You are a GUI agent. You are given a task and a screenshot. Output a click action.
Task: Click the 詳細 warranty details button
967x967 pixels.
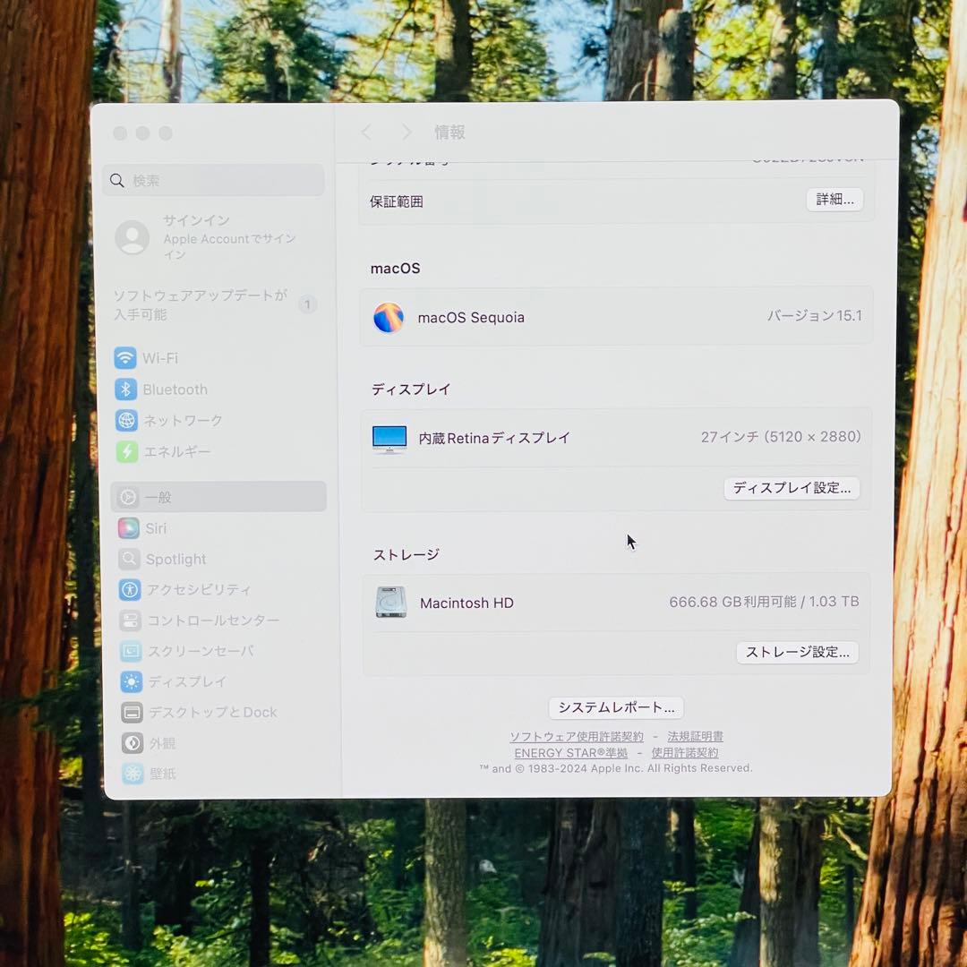tap(834, 200)
